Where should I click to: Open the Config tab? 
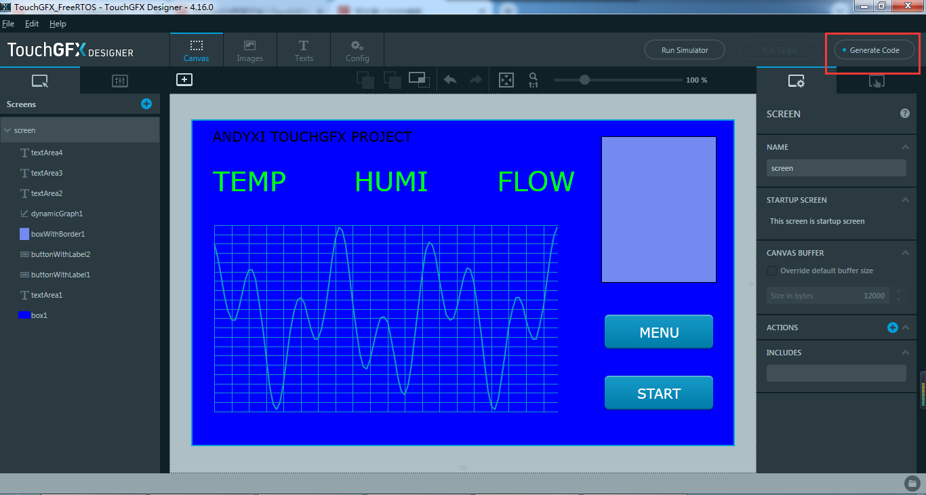tap(357, 50)
